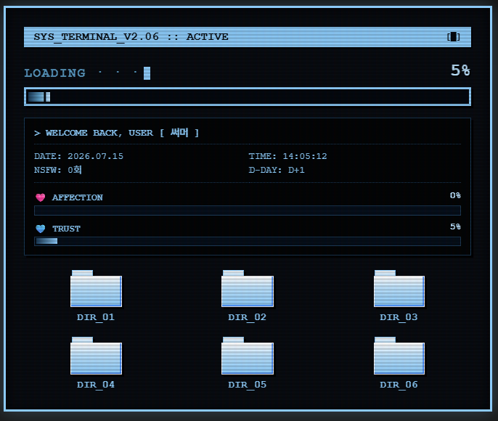Viewport: 498px width, 421px height.
Task: Click the Trust progress bar
Action: tap(248, 241)
